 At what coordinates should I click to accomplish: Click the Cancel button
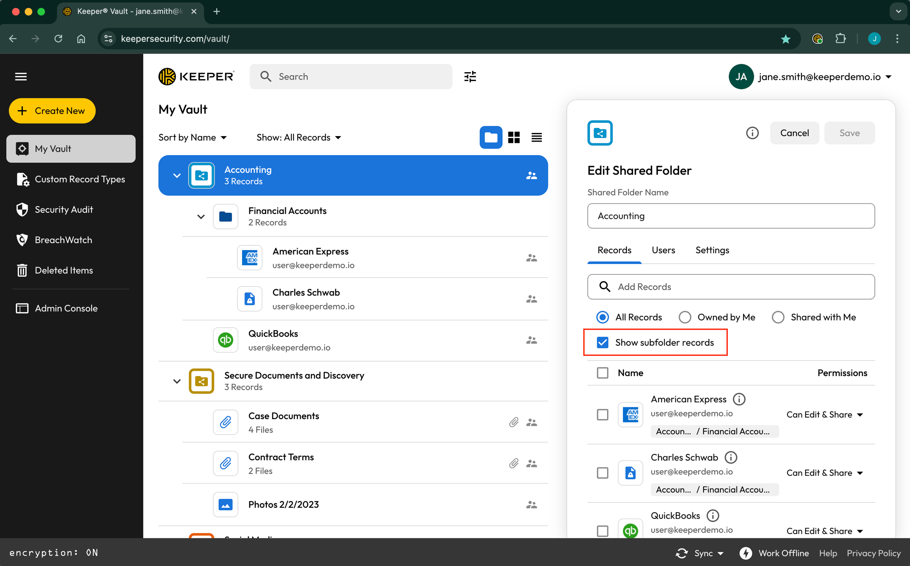794,133
